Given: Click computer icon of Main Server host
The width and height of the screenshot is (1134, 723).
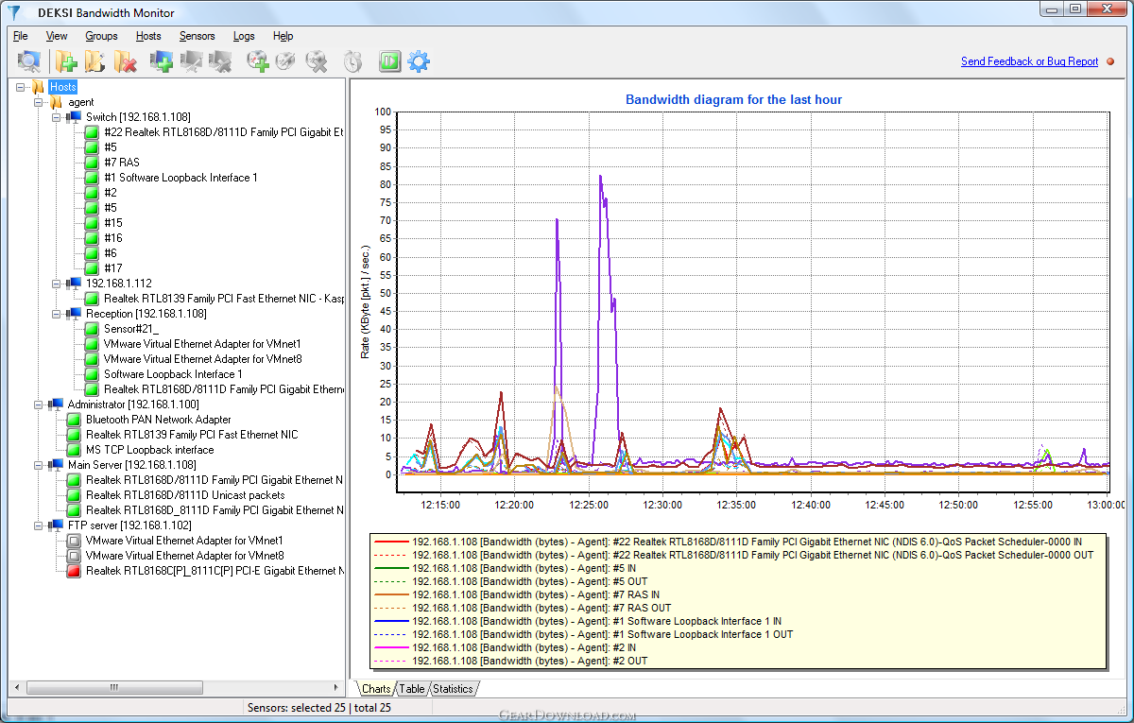Looking at the screenshot, I should tap(56, 465).
